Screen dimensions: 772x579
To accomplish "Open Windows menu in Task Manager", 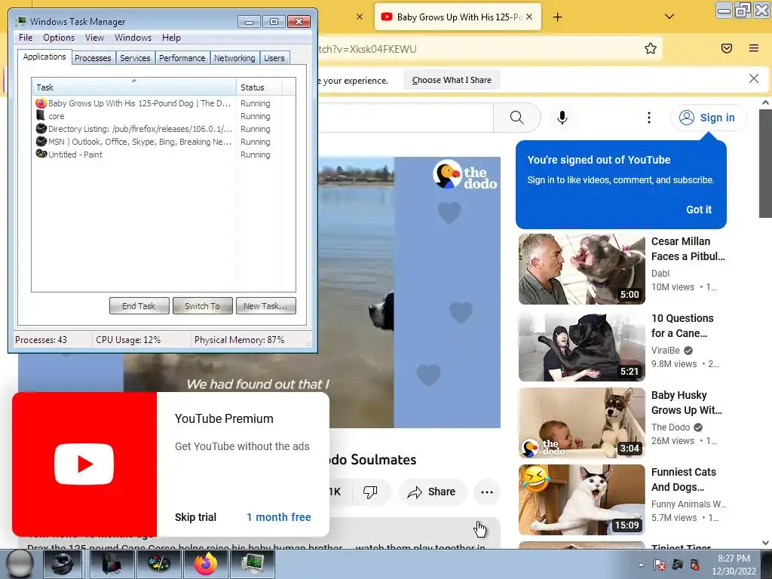I will pyautogui.click(x=133, y=38).
